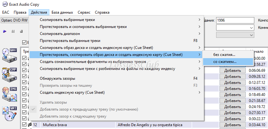The width and height of the screenshot is (268, 129).
Task: Click the pause playback icon
Action: (13, 31)
